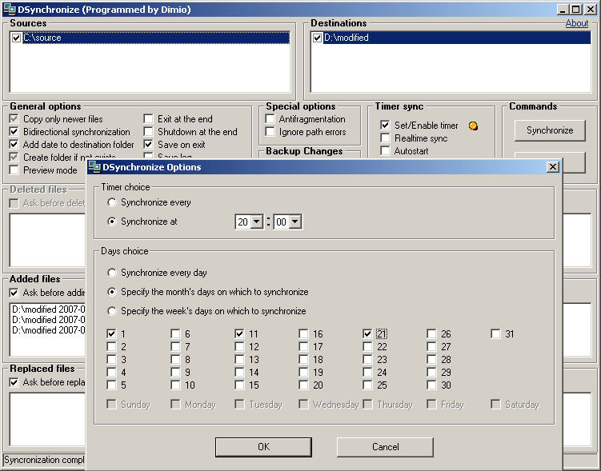Click the Synchronize command button
The height and width of the screenshot is (471, 601).
(550, 130)
